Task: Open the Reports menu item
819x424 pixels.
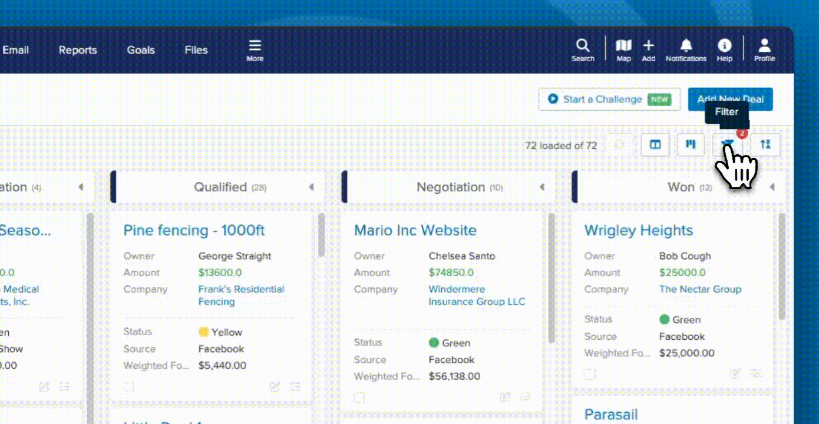Action: 78,50
